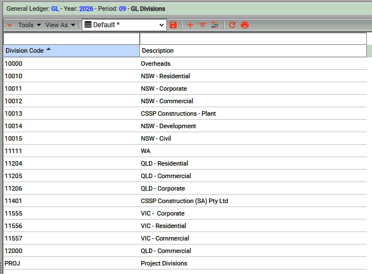Select division code 10015
The width and height of the screenshot is (372, 274).
(x=13, y=138)
